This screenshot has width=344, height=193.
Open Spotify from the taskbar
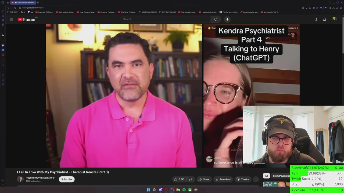click(x=184, y=190)
